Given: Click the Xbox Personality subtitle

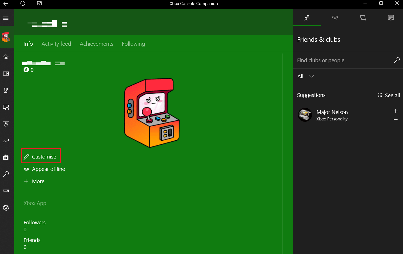Looking at the screenshot, I should 332,119.
